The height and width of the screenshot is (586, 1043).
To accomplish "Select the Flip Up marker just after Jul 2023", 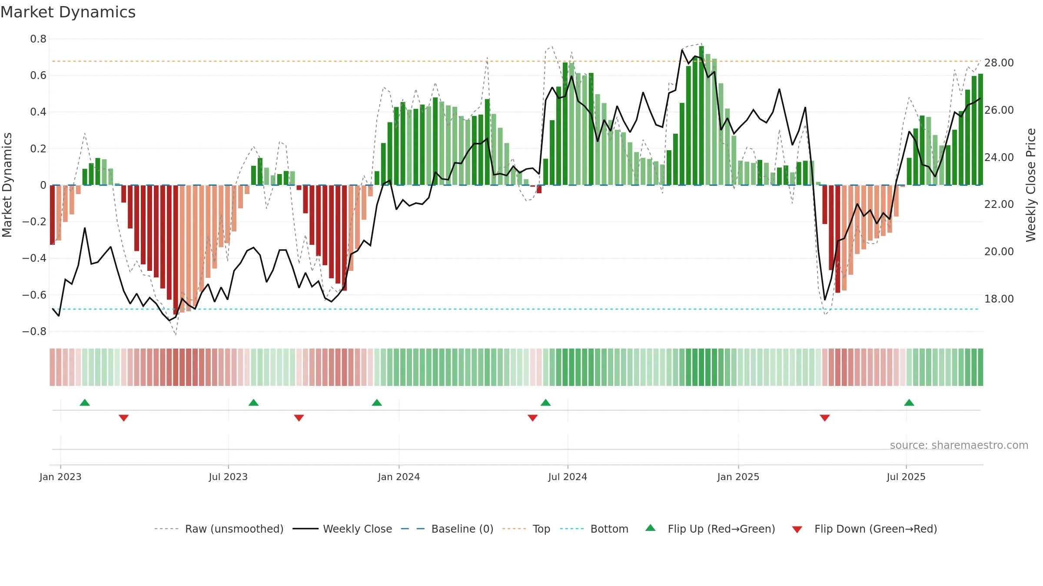I will (x=253, y=402).
